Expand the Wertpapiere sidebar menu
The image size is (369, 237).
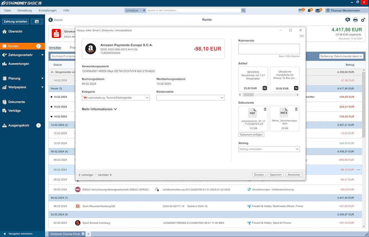click(42, 87)
